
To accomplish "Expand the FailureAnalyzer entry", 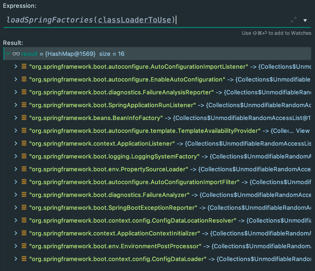I will pos(16,195).
